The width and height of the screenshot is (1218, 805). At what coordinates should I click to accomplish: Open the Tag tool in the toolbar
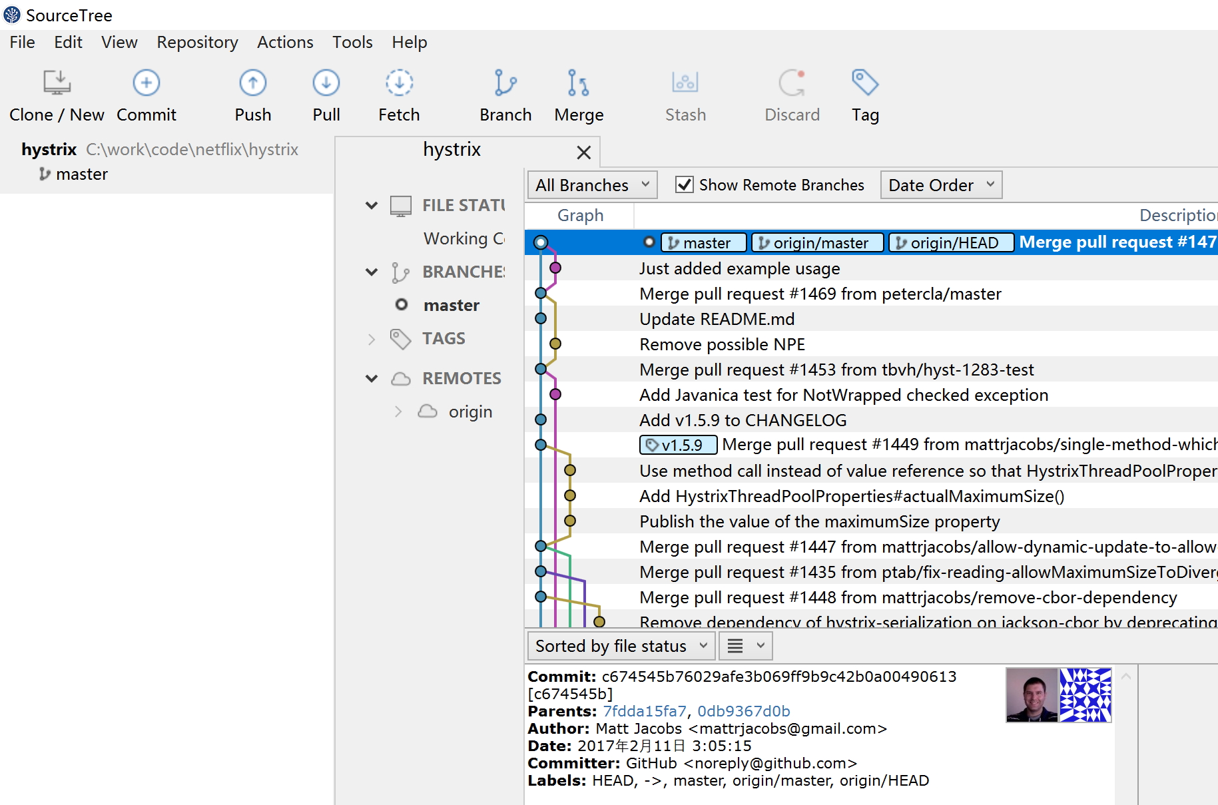[x=864, y=83]
